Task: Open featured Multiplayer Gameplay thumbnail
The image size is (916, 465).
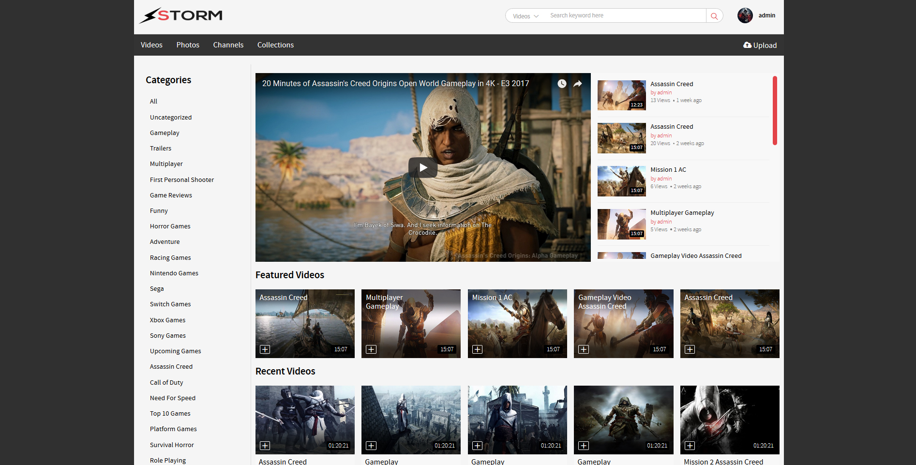Action: coord(411,324)
